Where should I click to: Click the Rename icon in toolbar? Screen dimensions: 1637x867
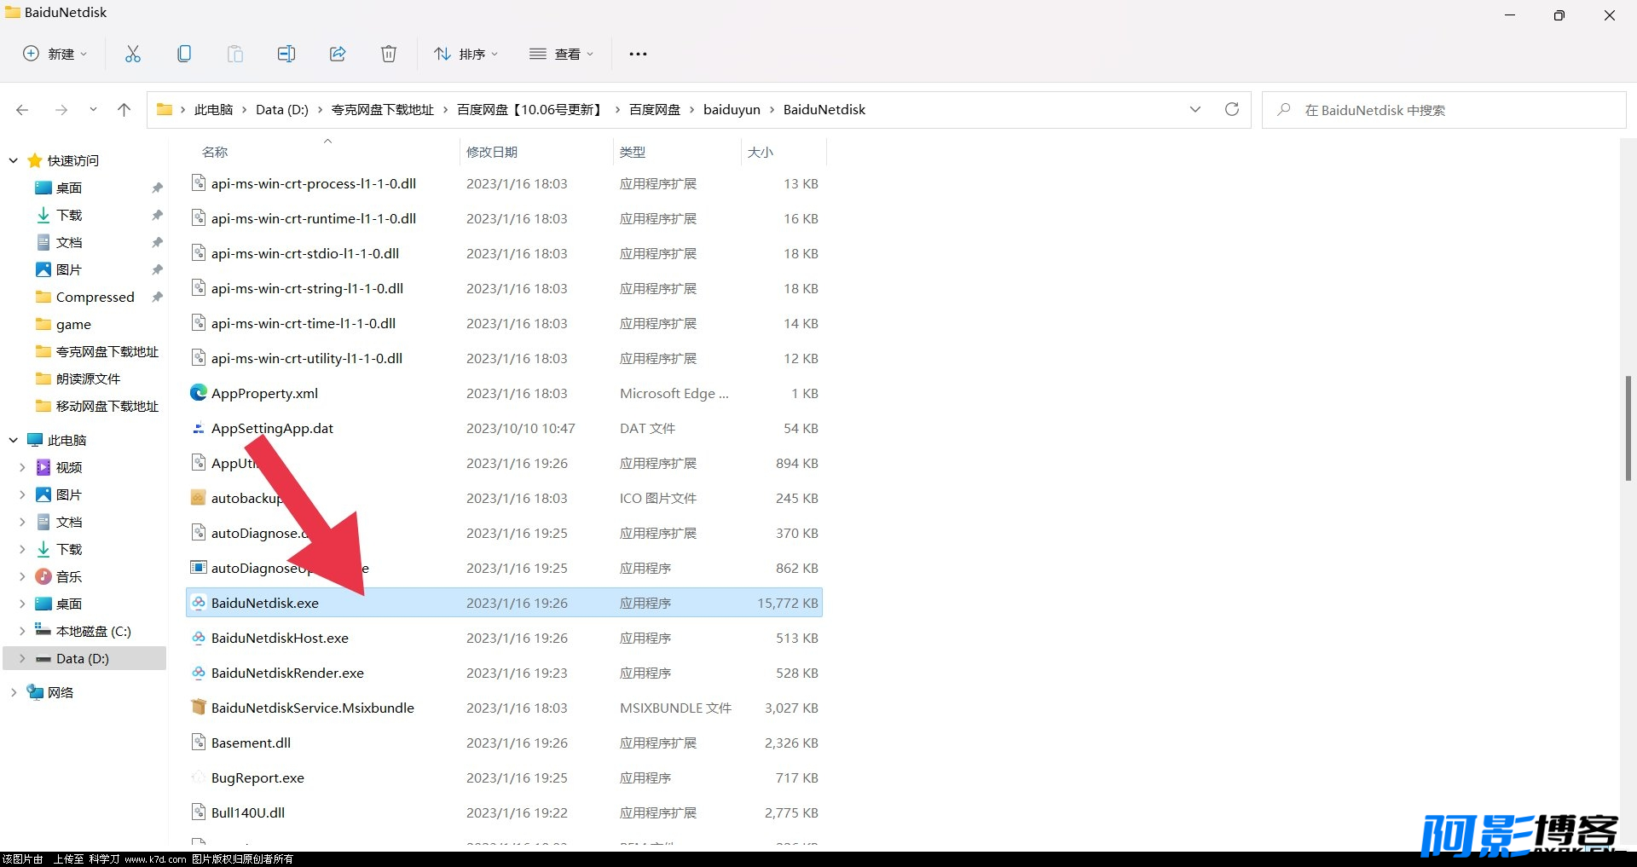tap(286, 54)
